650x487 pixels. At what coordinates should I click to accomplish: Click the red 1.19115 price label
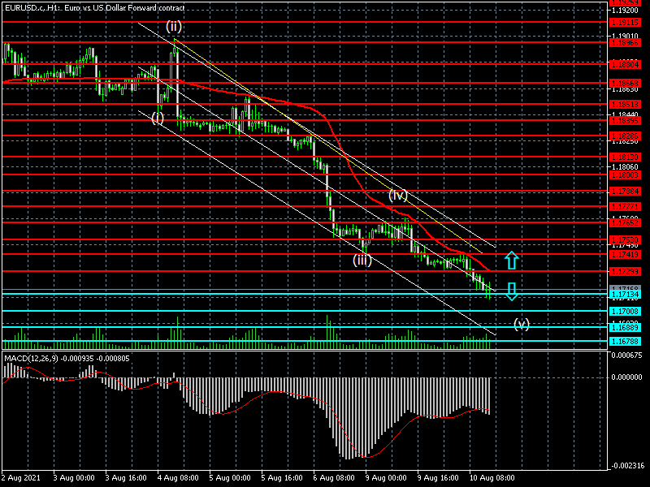coord(624,24)
